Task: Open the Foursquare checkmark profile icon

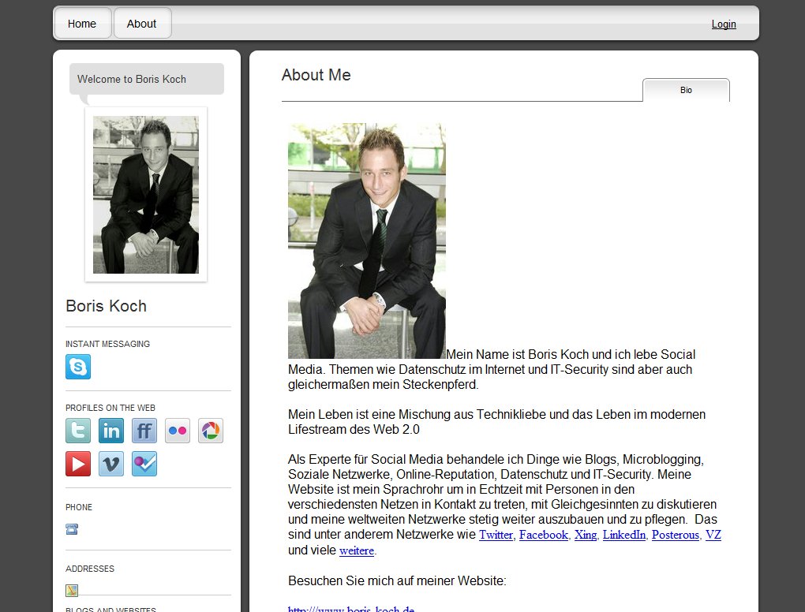Action: pos(144,464)
